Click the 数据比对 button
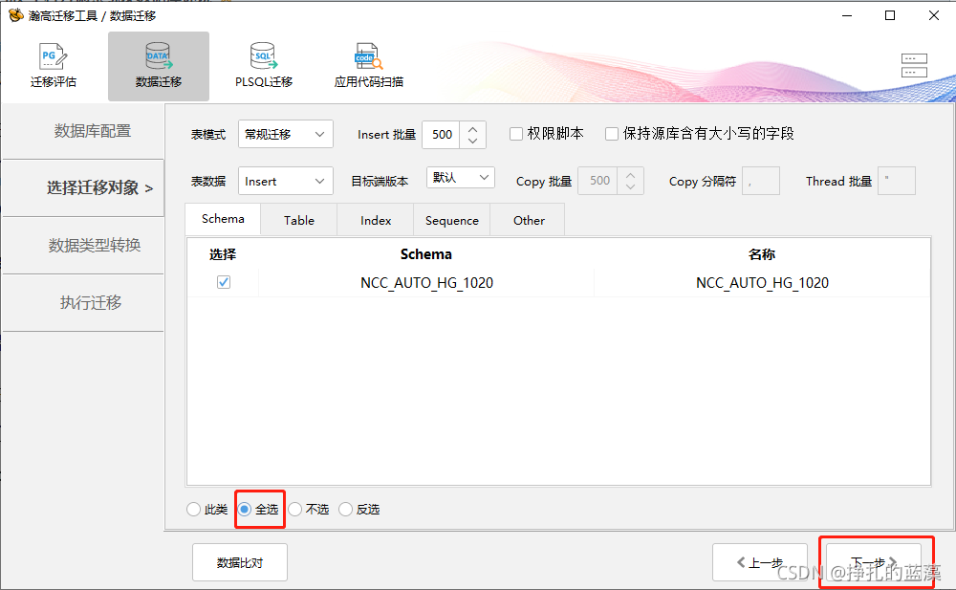This screenshot has width=956, height=590. [240, 562]
